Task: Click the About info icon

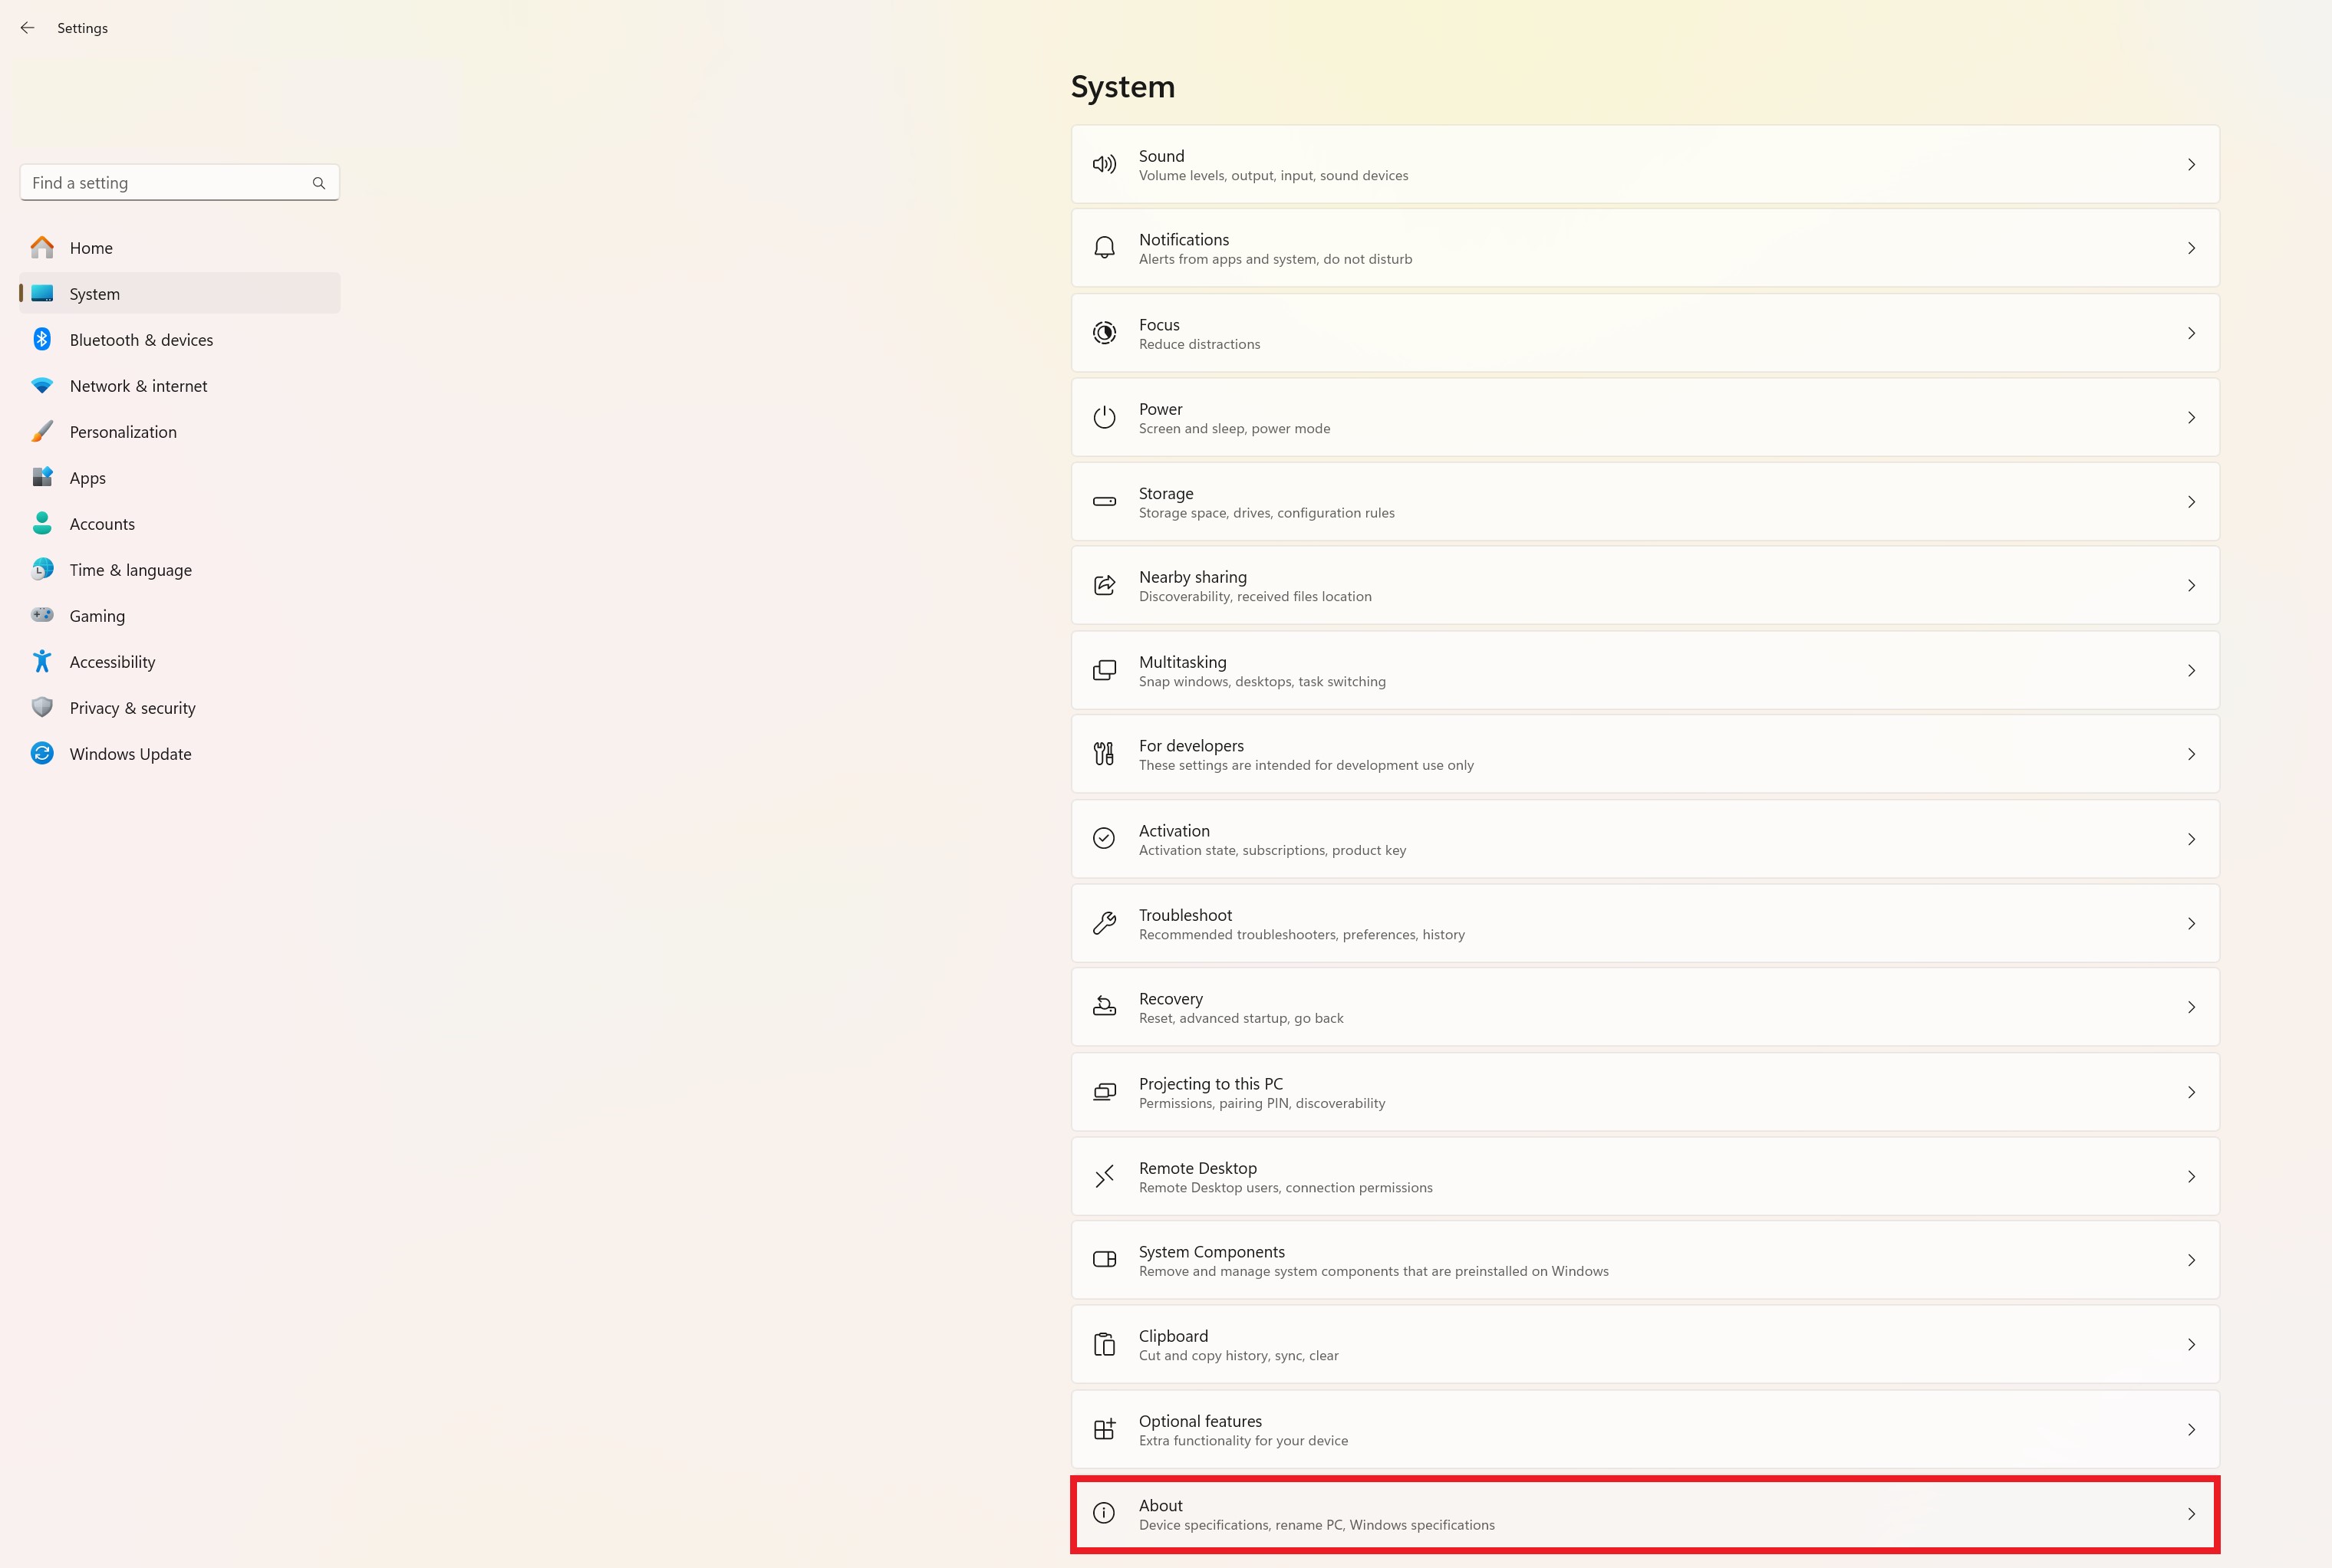Action: click(x=1103, y=1514)
